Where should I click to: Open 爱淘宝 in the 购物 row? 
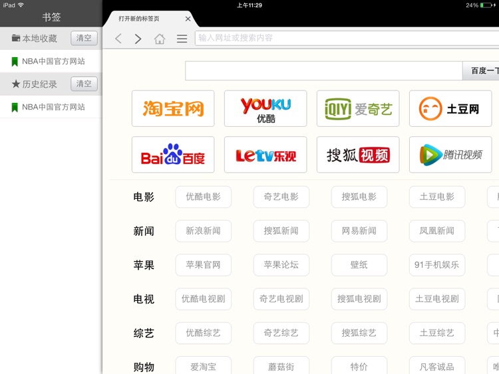(x=204, y=365)
